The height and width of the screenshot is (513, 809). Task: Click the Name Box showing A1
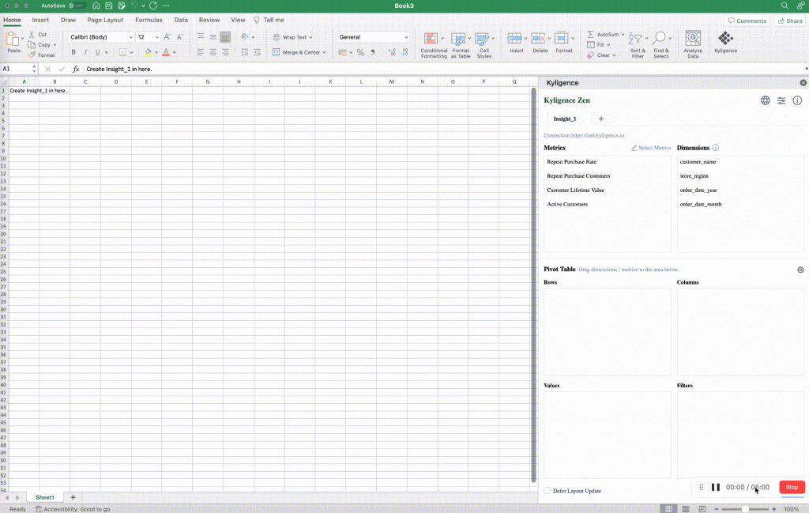click(x=17, y=69)
